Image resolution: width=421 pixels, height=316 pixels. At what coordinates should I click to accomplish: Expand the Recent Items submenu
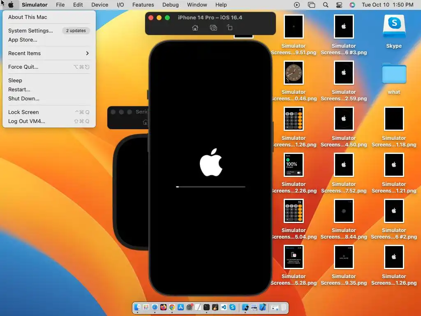[x=49, y=53]
